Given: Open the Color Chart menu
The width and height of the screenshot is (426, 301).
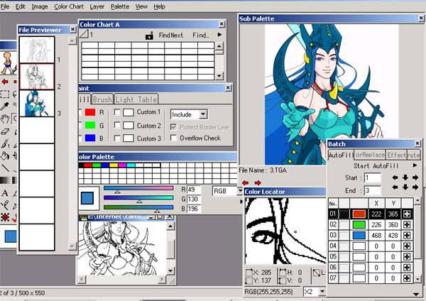Looking at the screenshot, I should click(x=69, y=6).
